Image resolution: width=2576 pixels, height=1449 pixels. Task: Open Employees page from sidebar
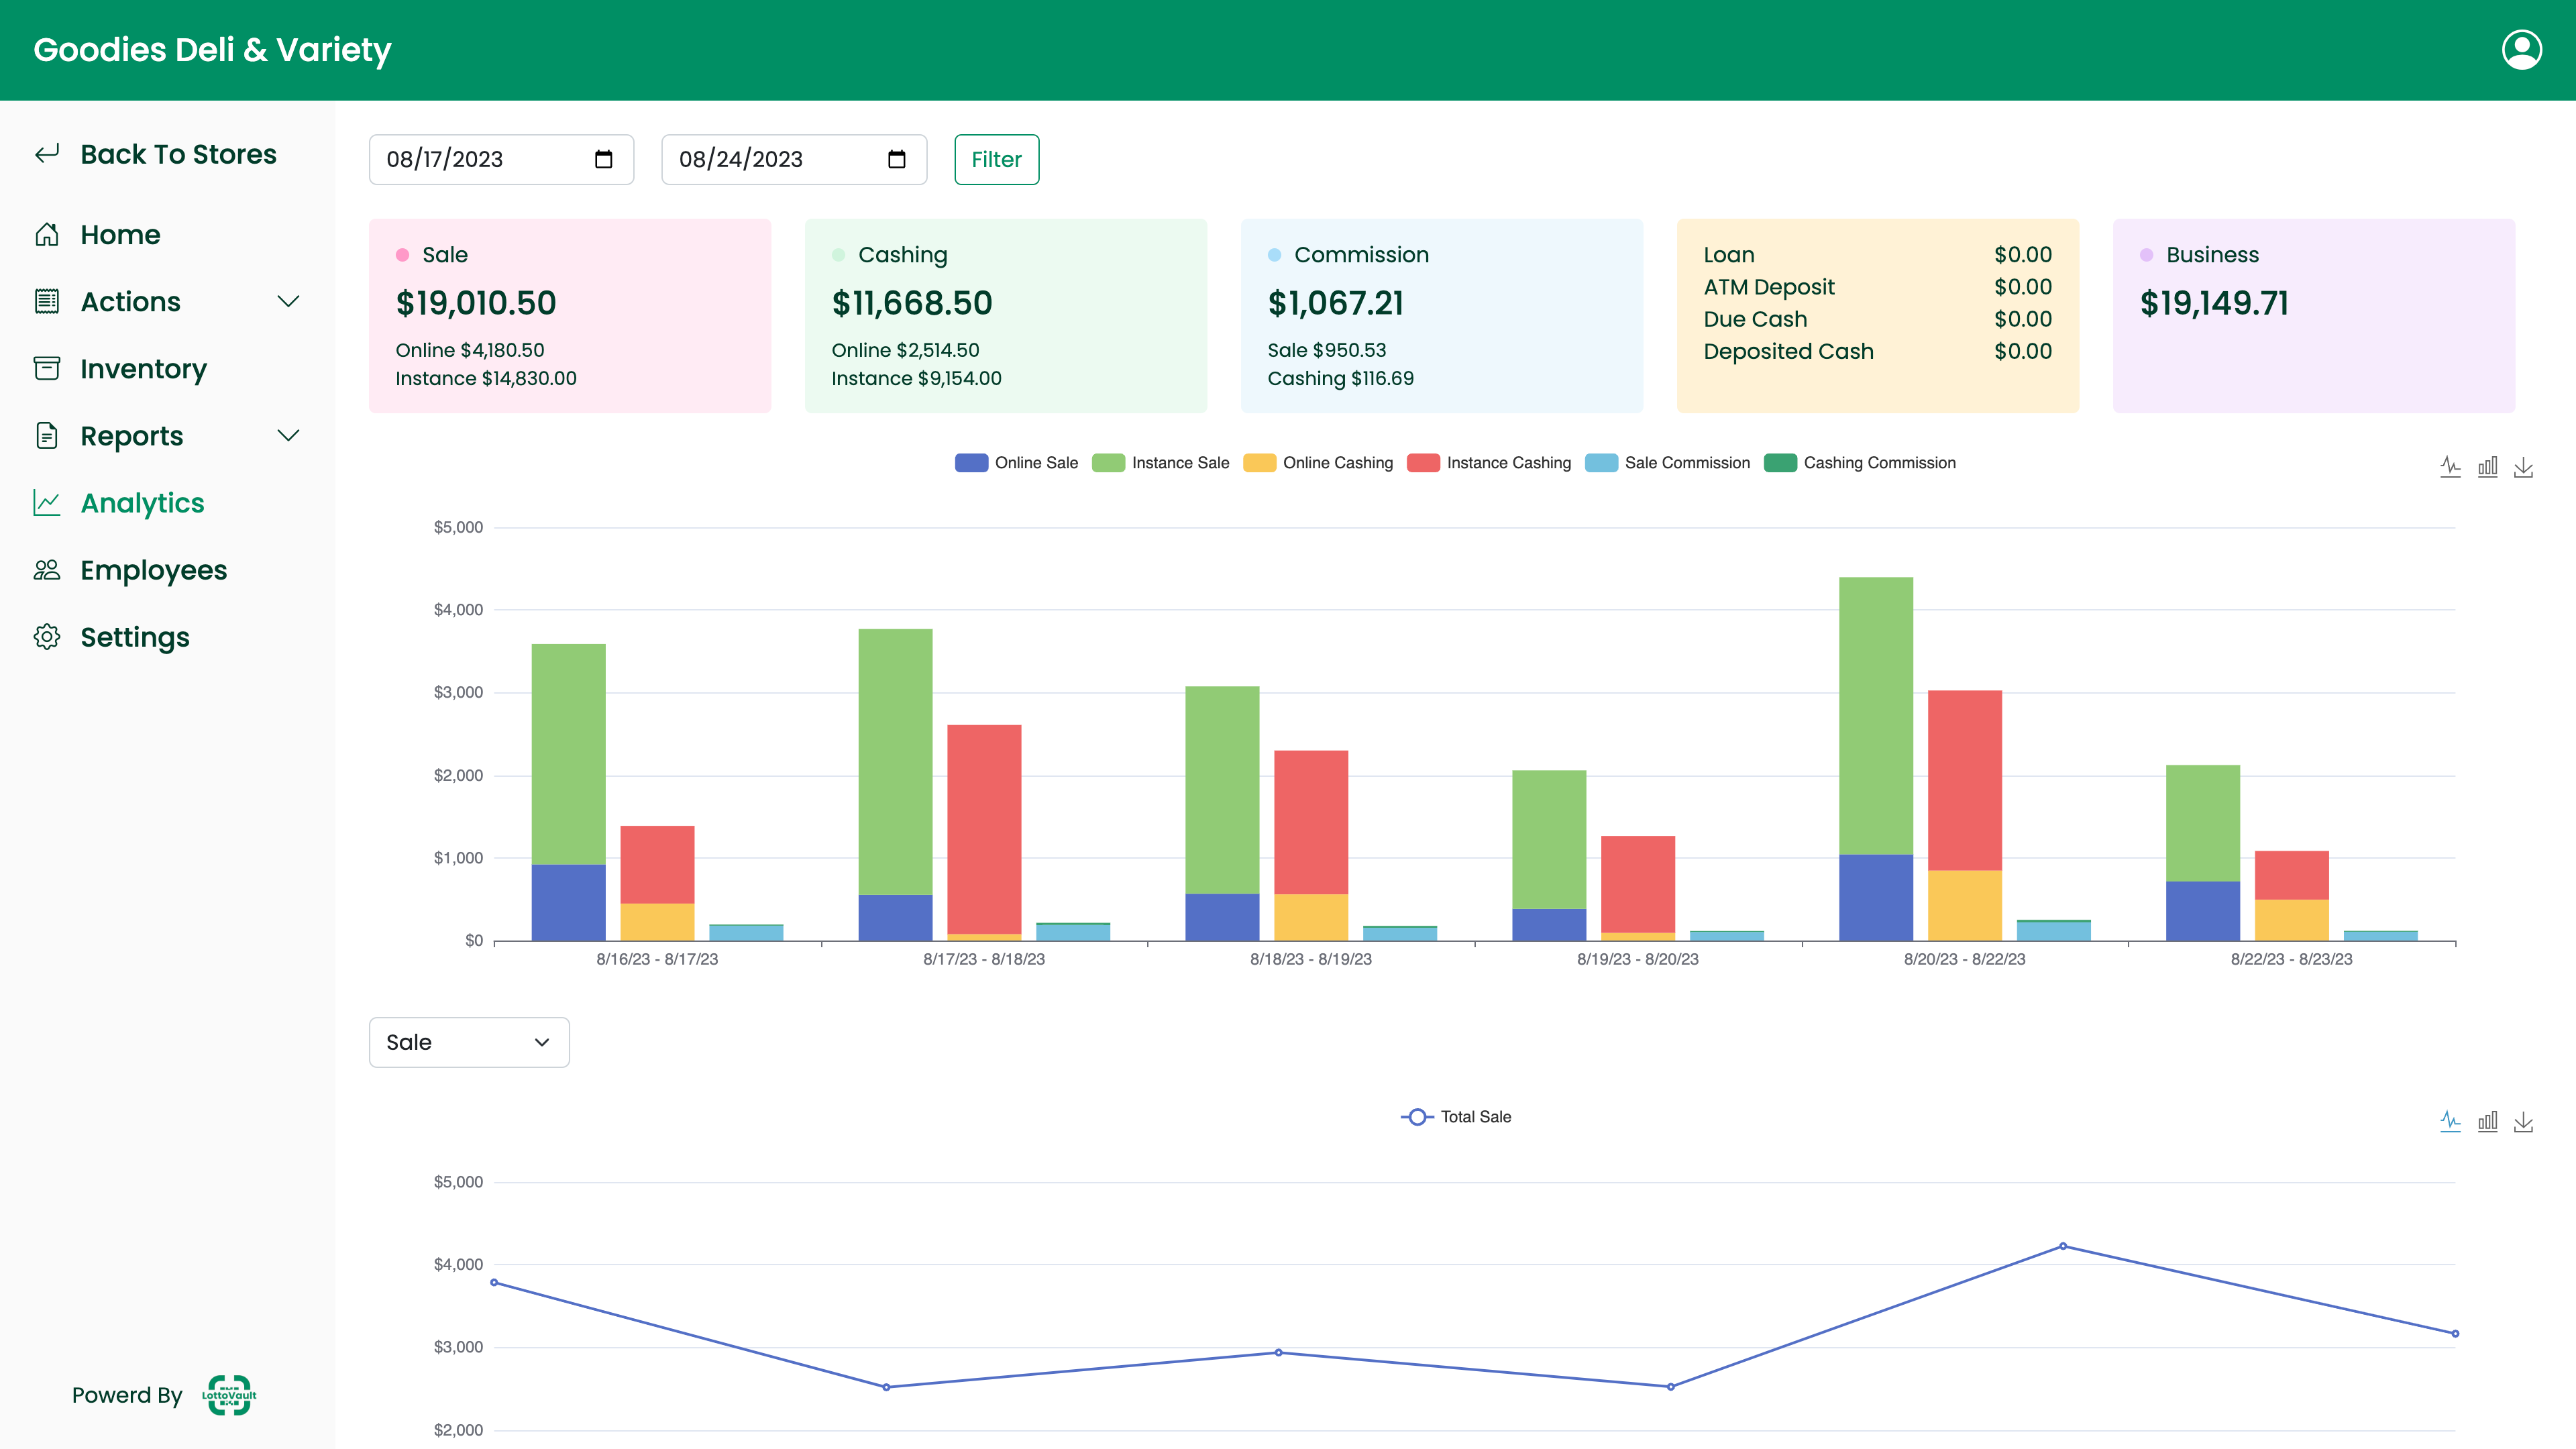pos(153,570)
